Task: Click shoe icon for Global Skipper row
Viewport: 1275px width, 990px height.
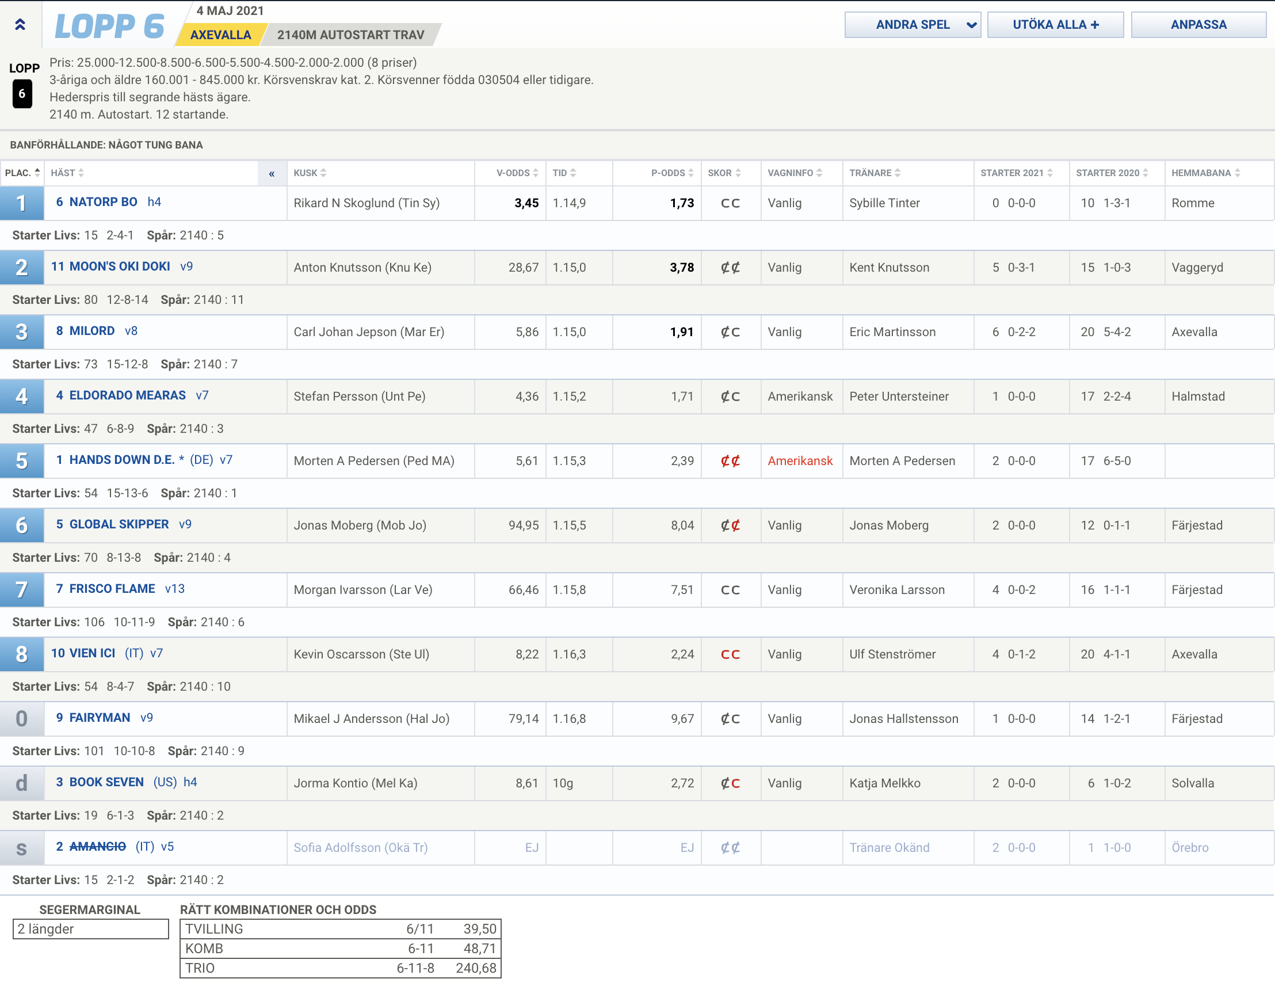Action: (730, 526)
